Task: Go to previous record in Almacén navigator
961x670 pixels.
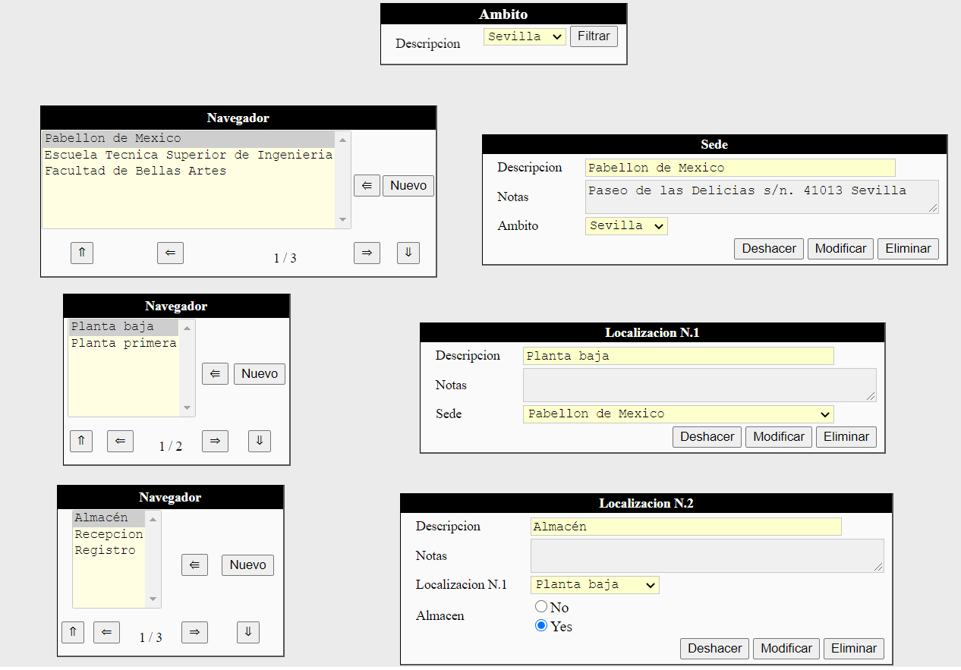Action: (106, 632)
